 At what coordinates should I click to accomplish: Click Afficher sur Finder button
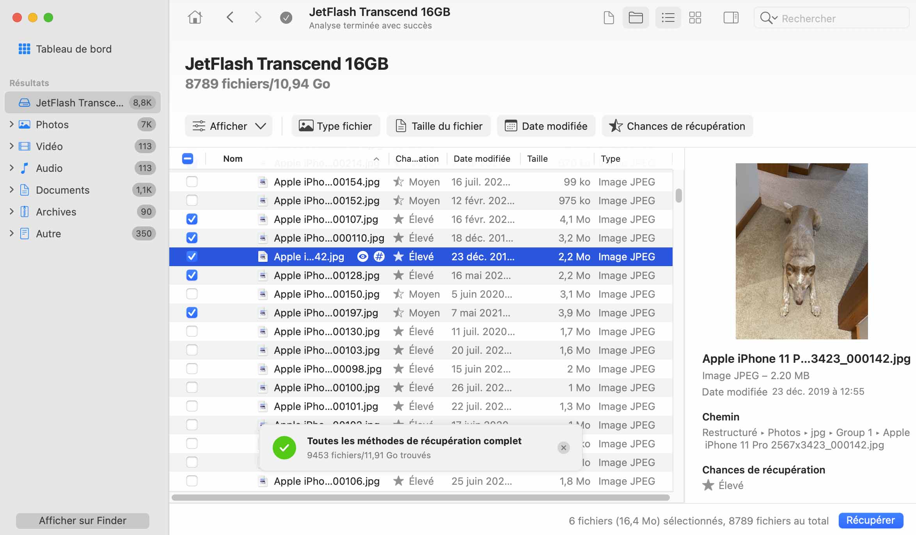83,521
